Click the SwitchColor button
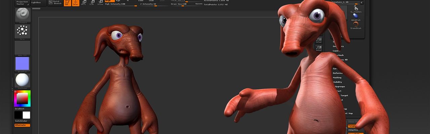Screen dimensions: 430x134 click(x=23, y=121)
